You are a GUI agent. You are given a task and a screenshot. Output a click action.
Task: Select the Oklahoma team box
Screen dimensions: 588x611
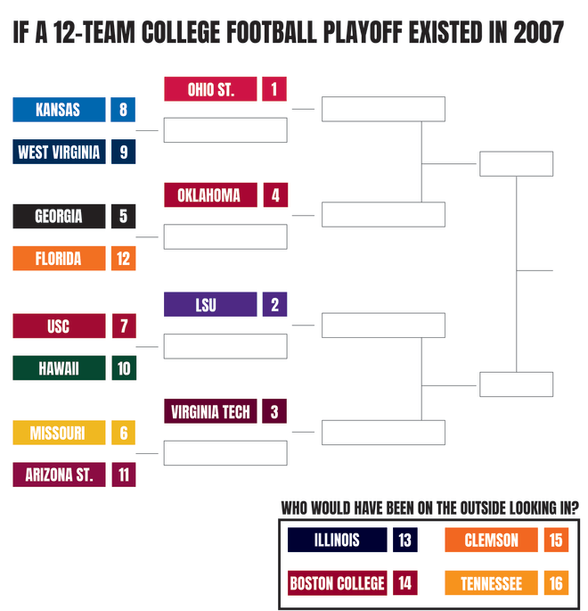click(x=210, y=194)
